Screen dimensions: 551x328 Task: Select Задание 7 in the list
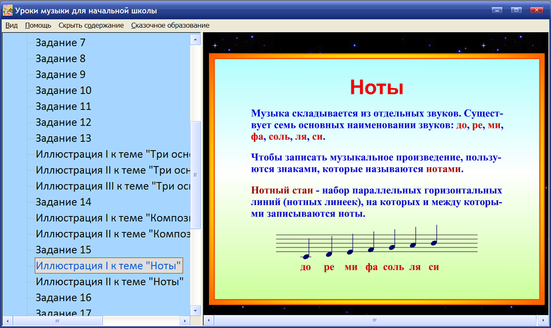click(60, 42)
